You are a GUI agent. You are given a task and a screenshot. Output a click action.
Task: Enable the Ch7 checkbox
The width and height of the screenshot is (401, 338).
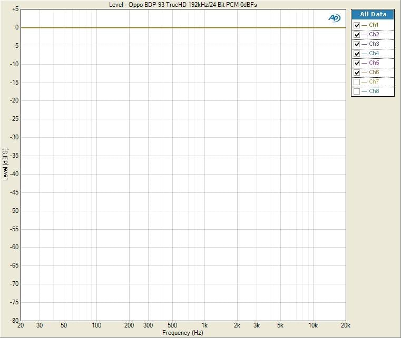click(x=357, y=82)
